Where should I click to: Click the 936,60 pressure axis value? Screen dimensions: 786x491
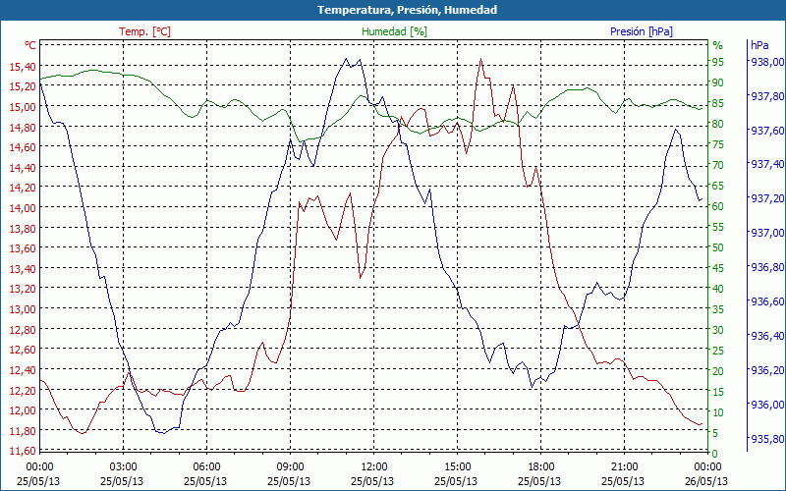coord(767,301)
